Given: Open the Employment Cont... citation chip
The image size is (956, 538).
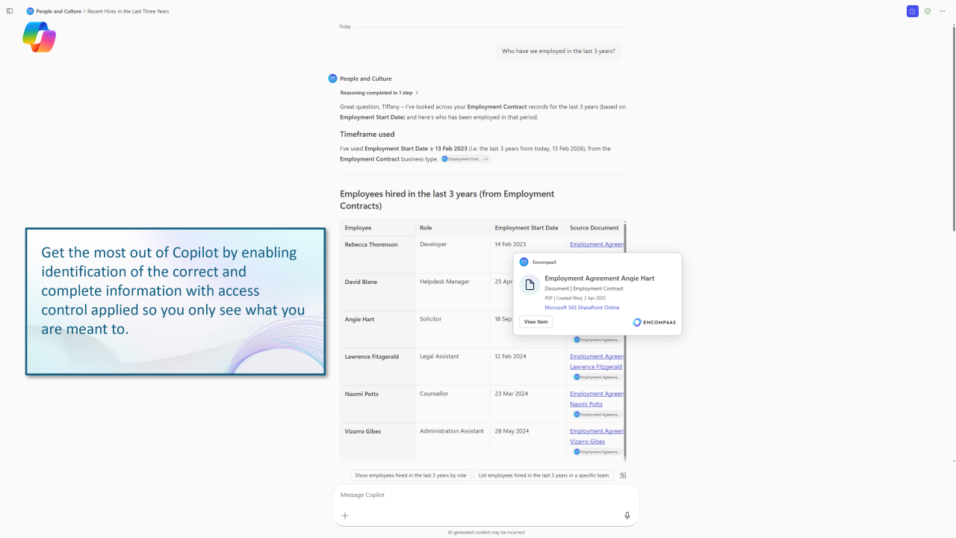Looking at the screenshot, I should click(x=461, y=159).
